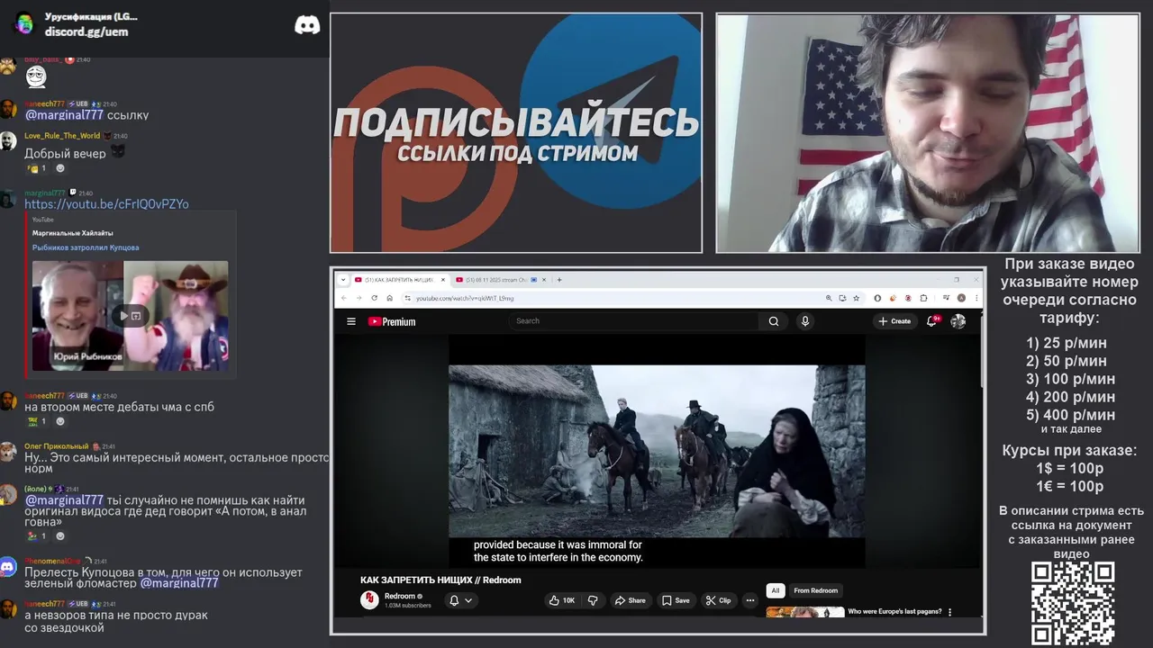Click reaction under 'на втором месте дебаты' message
Image resolution: width=1153 pixels, height=648 pixels.
tap(38, 421)
